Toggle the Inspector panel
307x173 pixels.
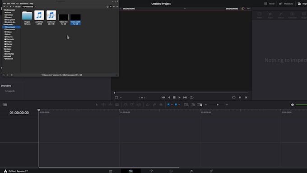pyautogui.click(x=302, y=4)
